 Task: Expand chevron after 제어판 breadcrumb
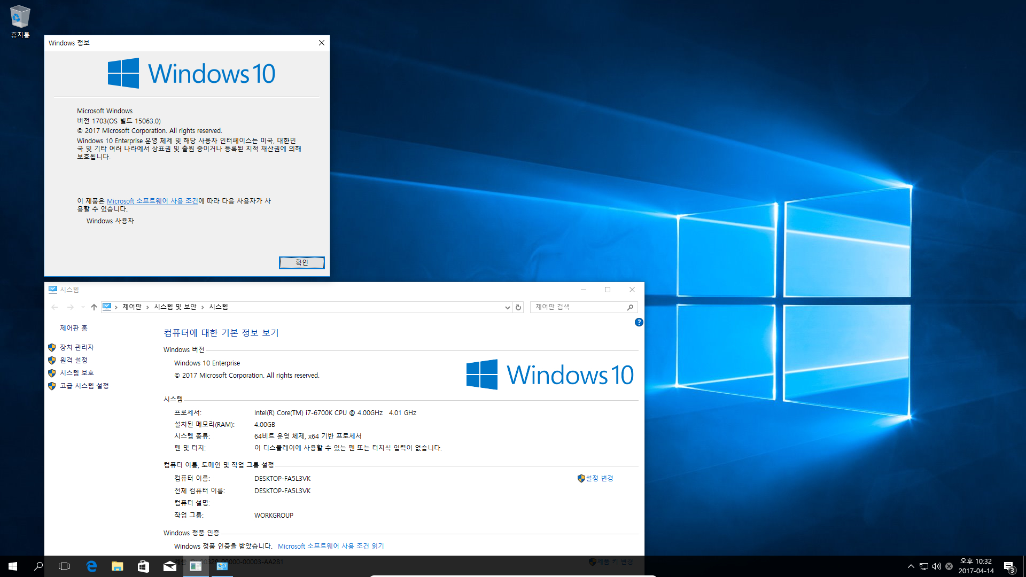pos(147,307)
